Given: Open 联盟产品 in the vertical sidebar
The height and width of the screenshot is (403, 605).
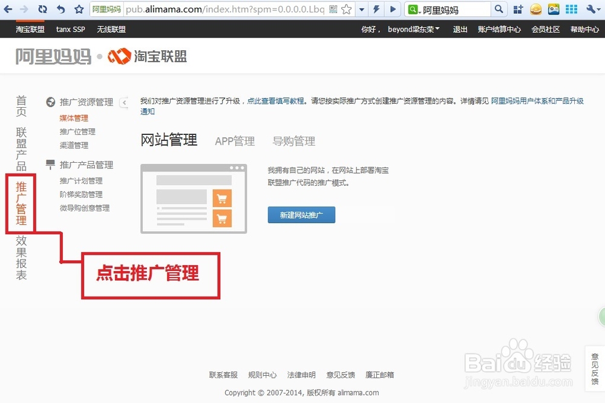Looking at the screenshot, I should tap(21, 149).
